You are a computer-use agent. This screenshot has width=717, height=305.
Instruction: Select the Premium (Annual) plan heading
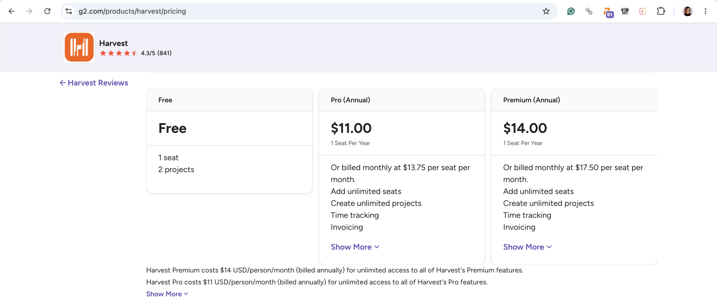tap(532, 100)
